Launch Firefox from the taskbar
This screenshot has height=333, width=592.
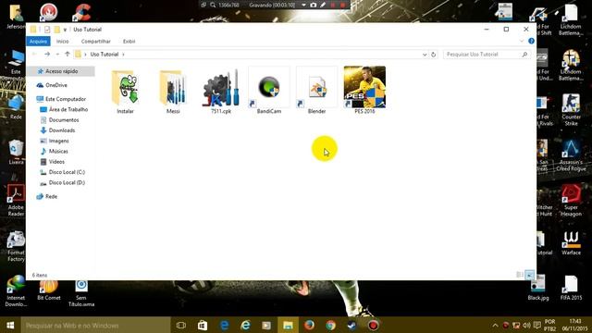tap(309, 325)
